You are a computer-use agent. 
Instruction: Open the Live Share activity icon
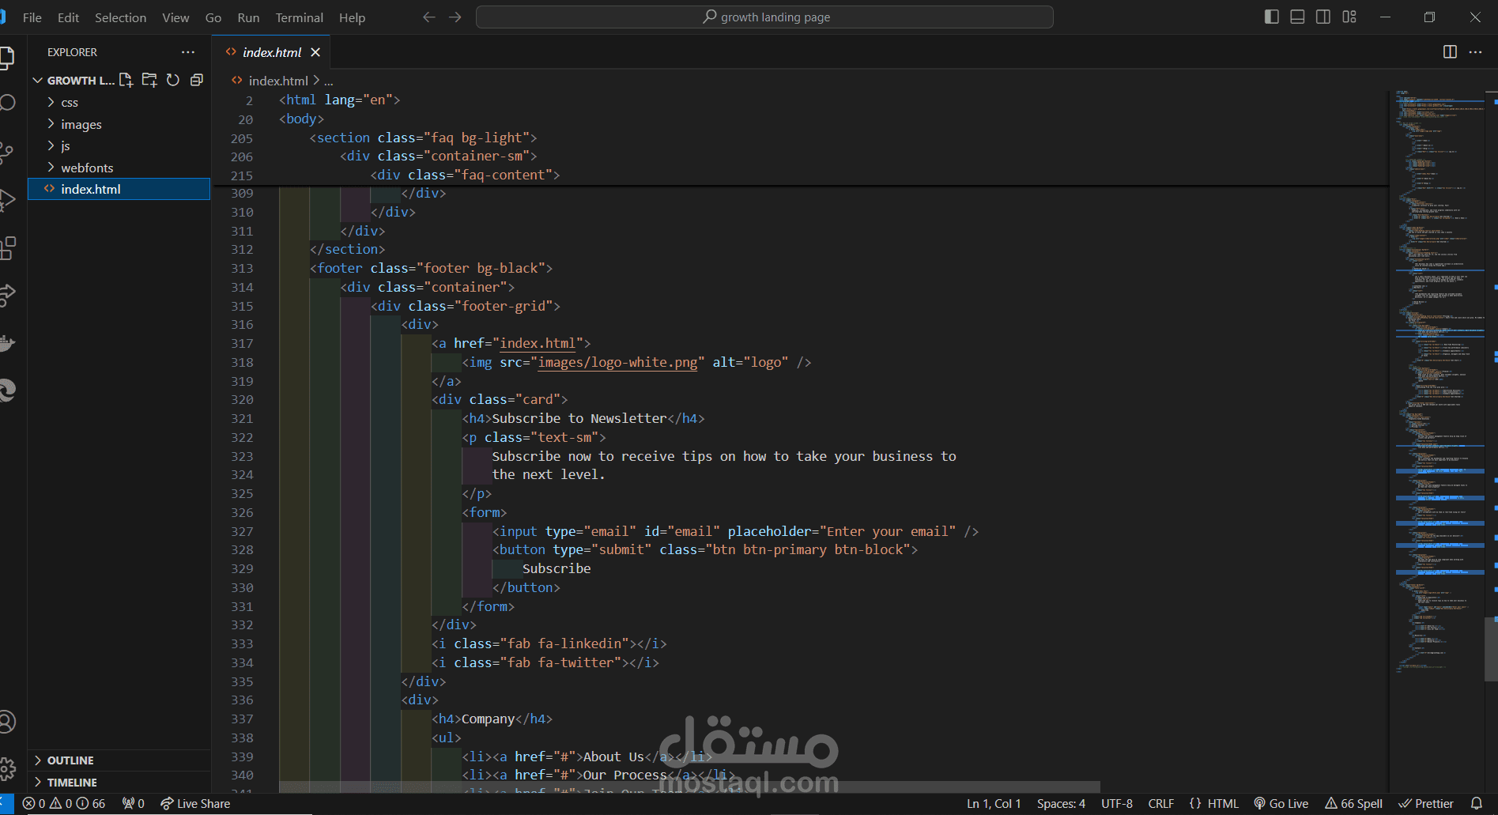click(x=6, y=296)
